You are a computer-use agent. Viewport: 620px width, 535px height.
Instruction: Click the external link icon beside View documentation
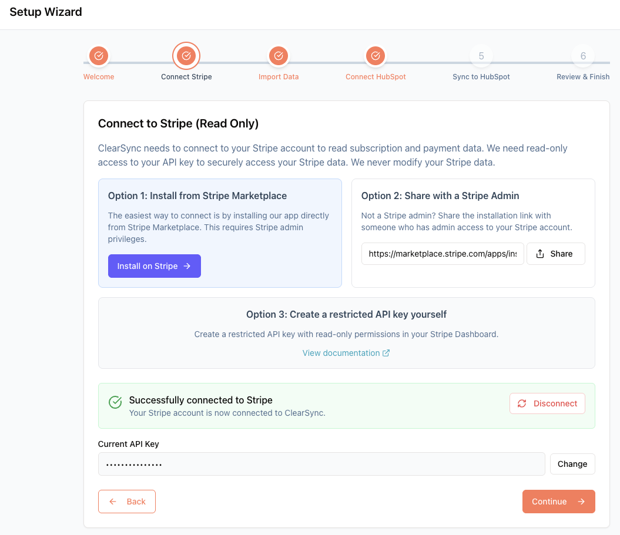(386, 353)
